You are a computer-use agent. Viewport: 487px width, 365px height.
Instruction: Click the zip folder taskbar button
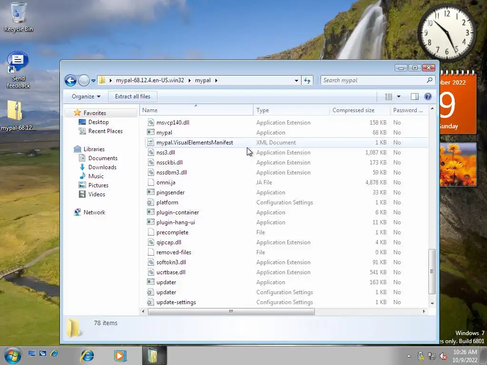point(155,355)
